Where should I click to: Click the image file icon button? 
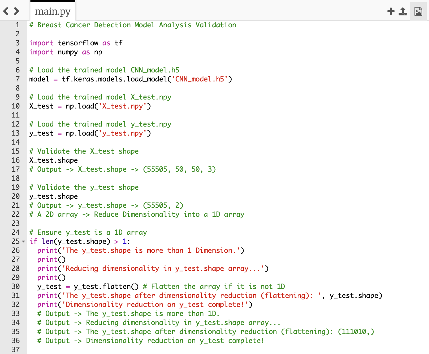click(418, 11)
